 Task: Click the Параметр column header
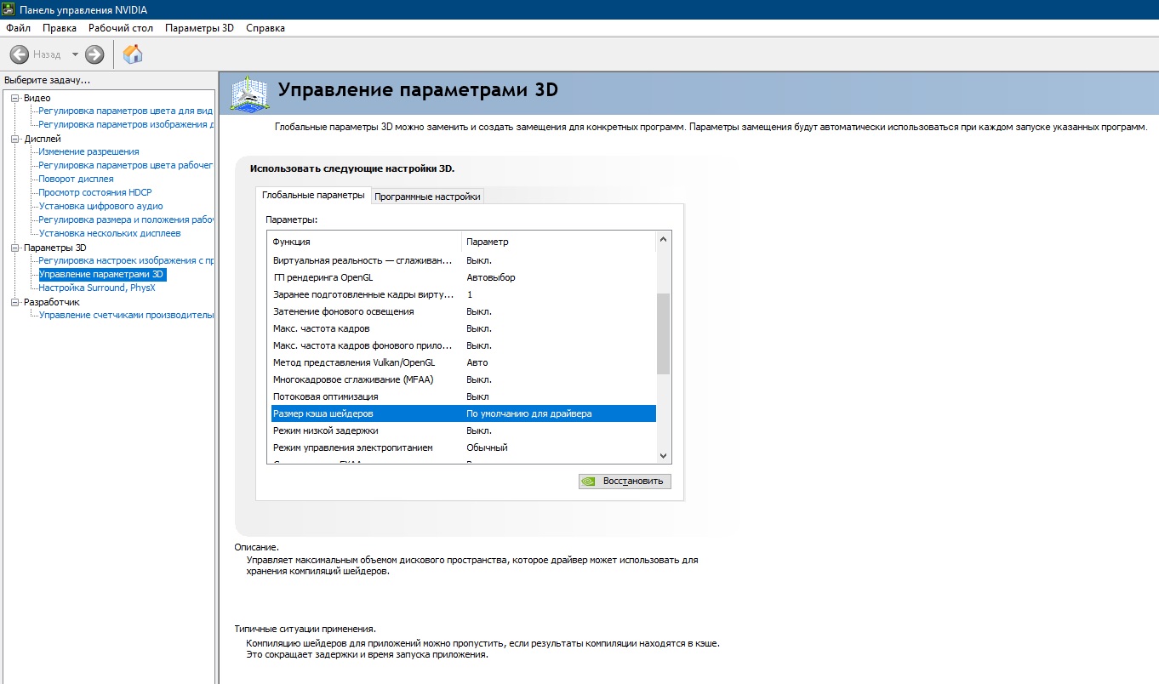tap(559, 242)
